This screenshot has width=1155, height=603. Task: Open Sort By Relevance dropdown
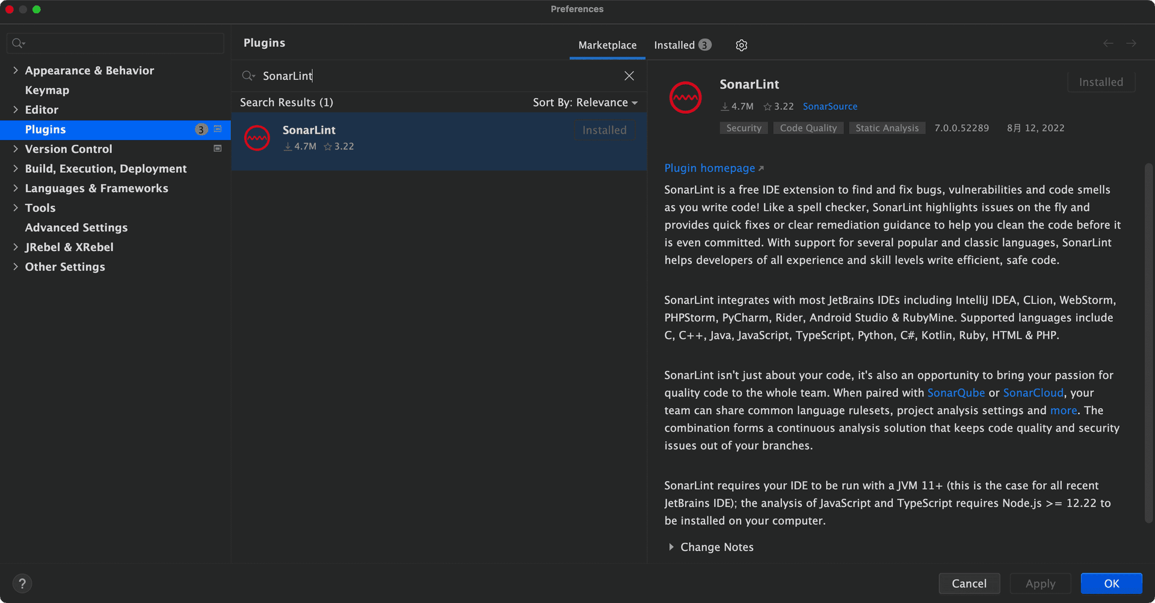click(585, 102)
